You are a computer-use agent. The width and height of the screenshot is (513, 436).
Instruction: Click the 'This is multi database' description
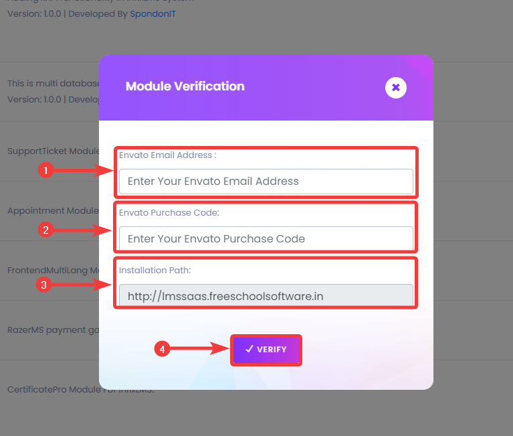54,83
